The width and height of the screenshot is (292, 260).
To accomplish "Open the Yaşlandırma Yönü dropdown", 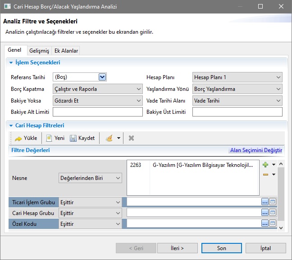I will pos(237,89).
